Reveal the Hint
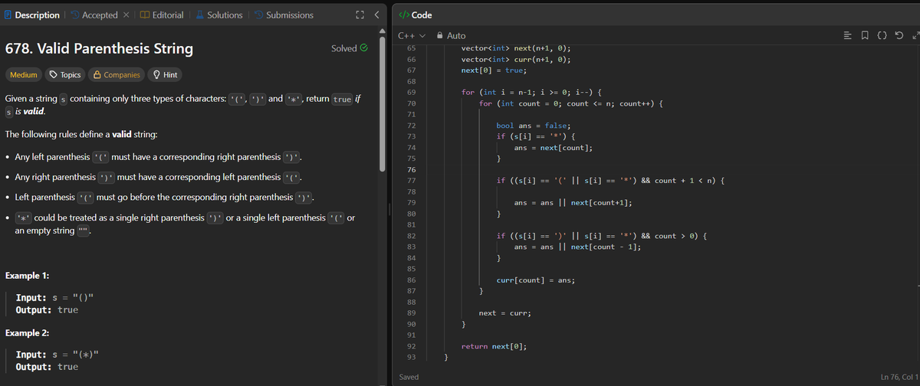 pyautogui.click(x=166, y=74)
